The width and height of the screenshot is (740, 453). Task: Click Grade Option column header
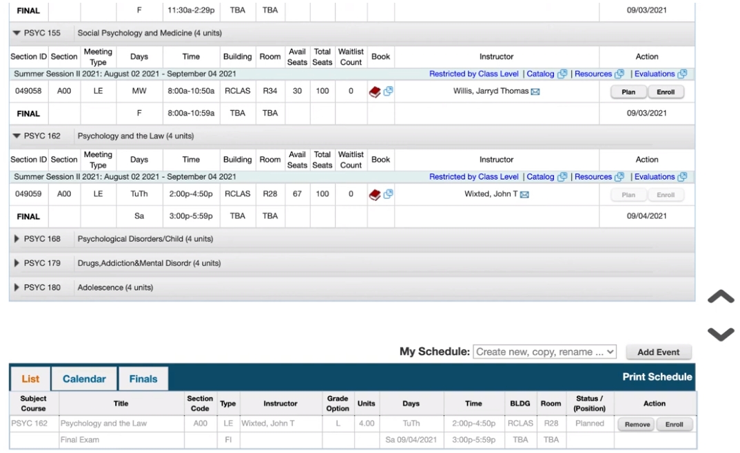(x=338, y=403)
